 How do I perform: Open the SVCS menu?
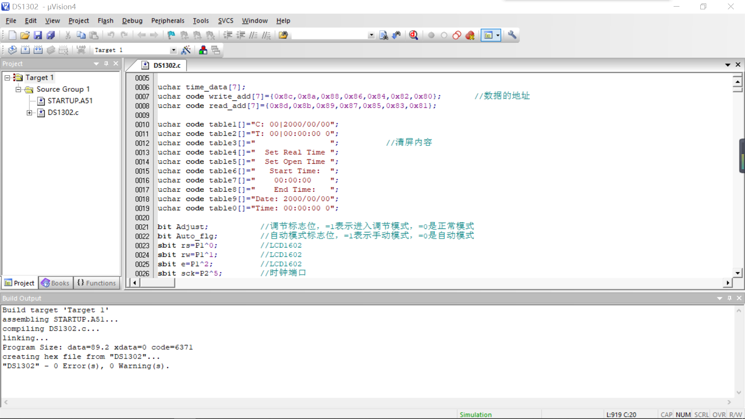click(x=225, y=21)
